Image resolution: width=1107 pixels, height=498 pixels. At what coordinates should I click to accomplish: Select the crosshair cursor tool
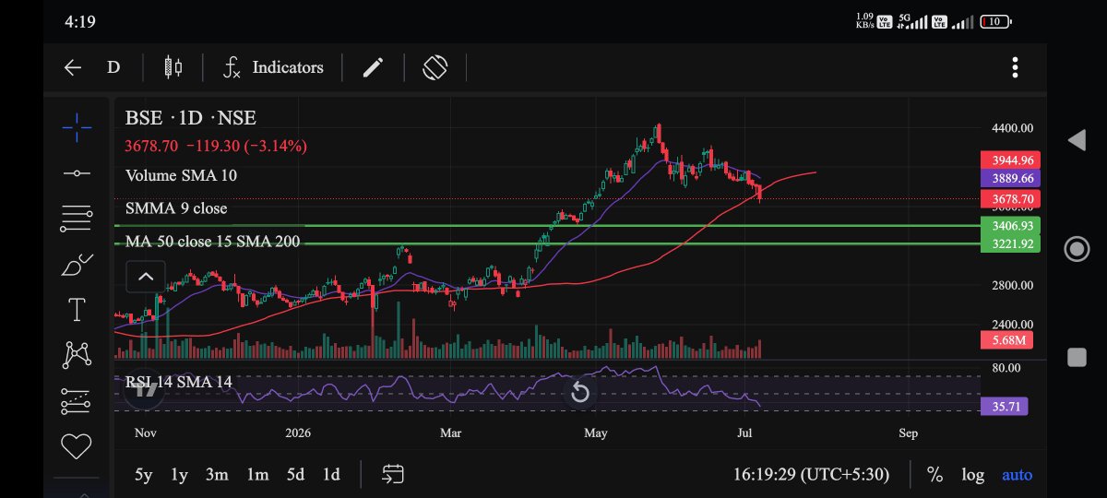(x=77, y=127)
